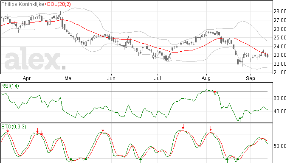Select the Apr month label
293x164 pixels.
(27, 78)
